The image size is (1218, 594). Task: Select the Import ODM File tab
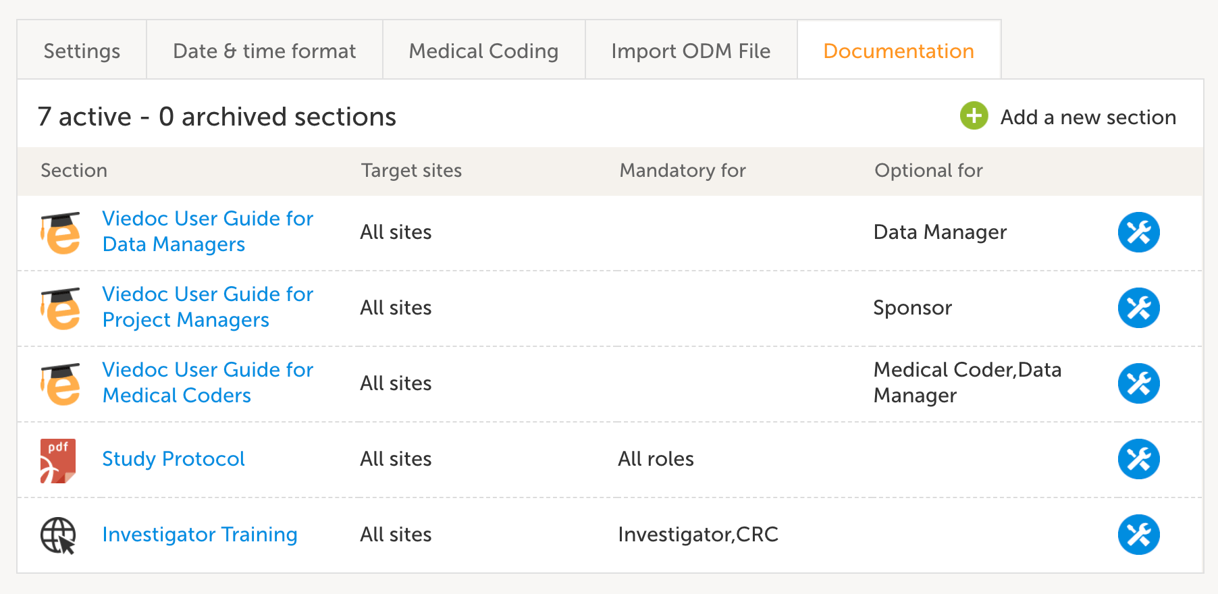691,51
